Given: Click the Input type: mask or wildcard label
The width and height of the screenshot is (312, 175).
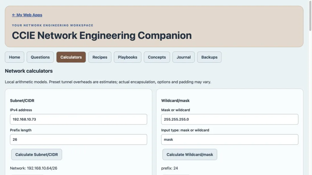Looking at the screenshot, I should pos(185,130).
